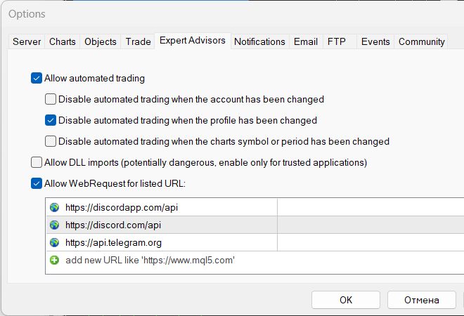Image resolution: width=464 pixels, height=316 pixels.
Task: Open the Community tab
Action: [x=421, y=41]
